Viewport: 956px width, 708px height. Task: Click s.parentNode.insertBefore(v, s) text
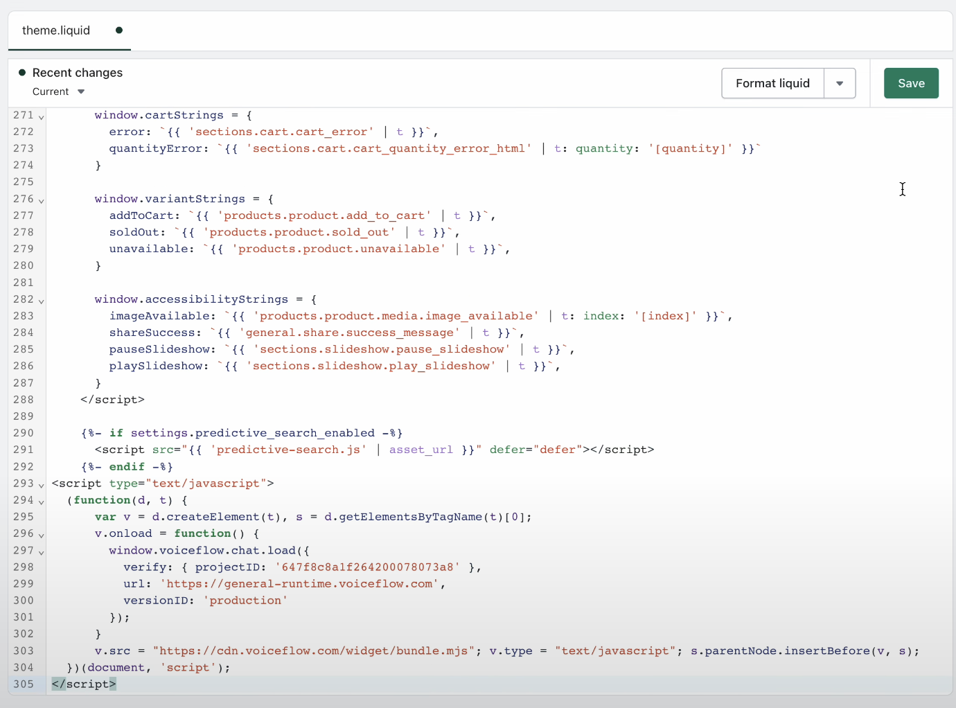(x=802, y=651)
